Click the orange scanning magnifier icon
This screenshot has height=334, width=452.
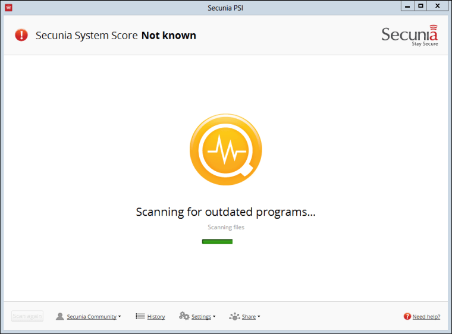226,150
